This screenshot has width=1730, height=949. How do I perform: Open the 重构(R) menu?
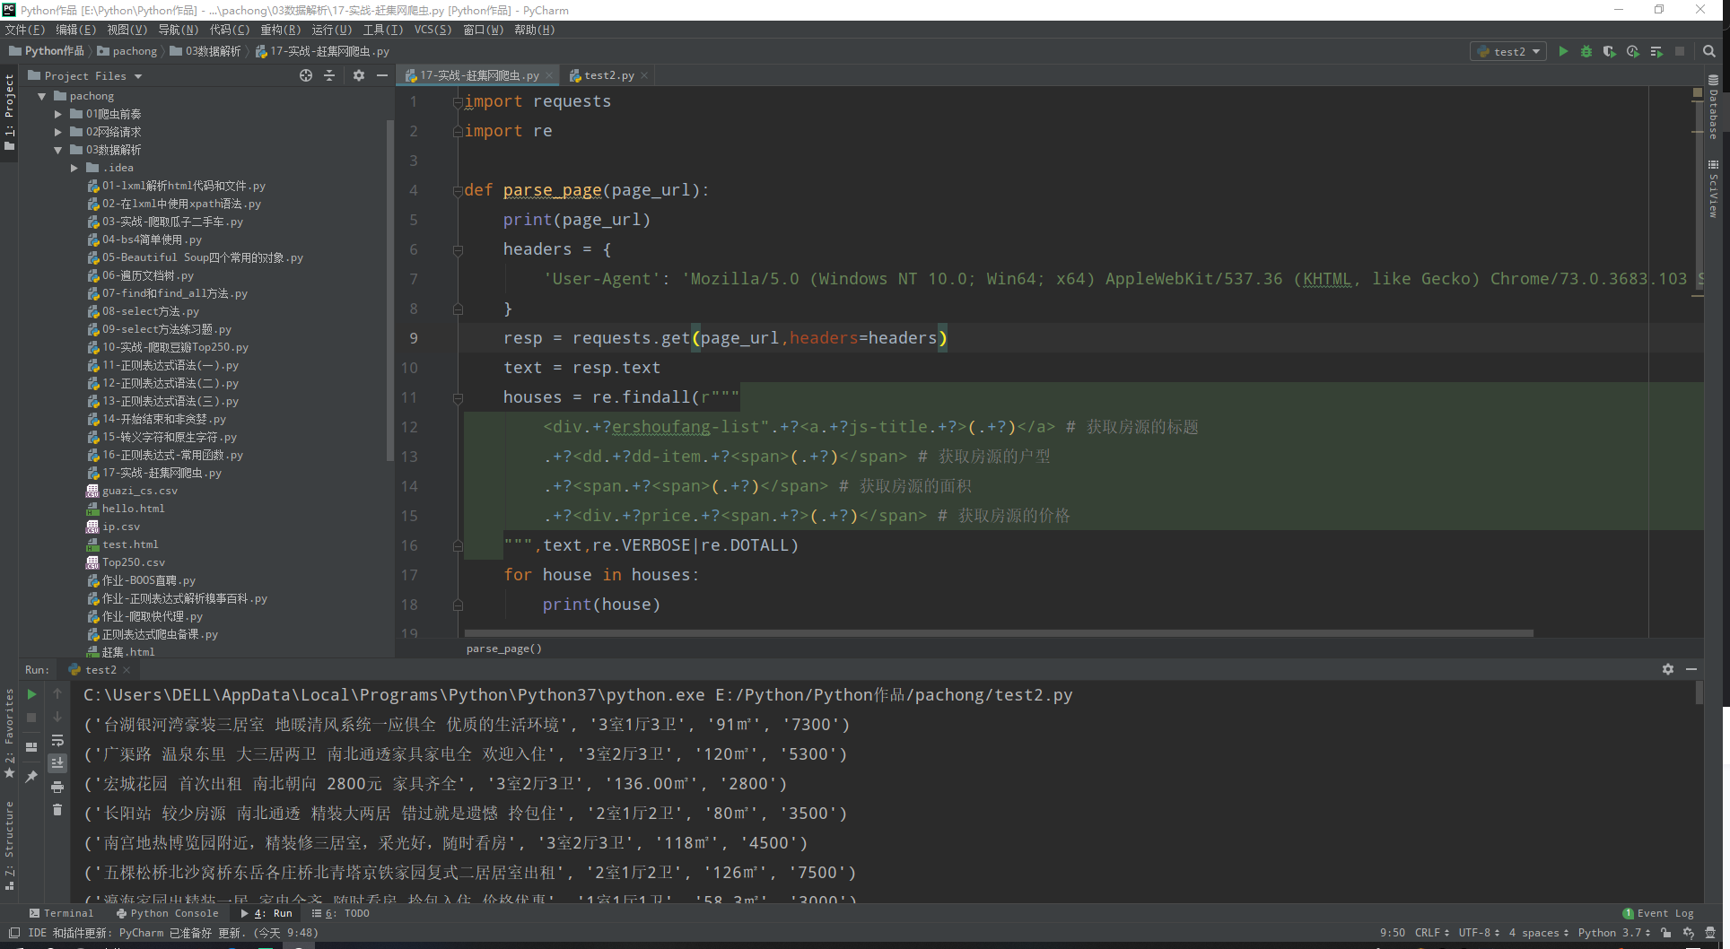(x=281, y=30)
